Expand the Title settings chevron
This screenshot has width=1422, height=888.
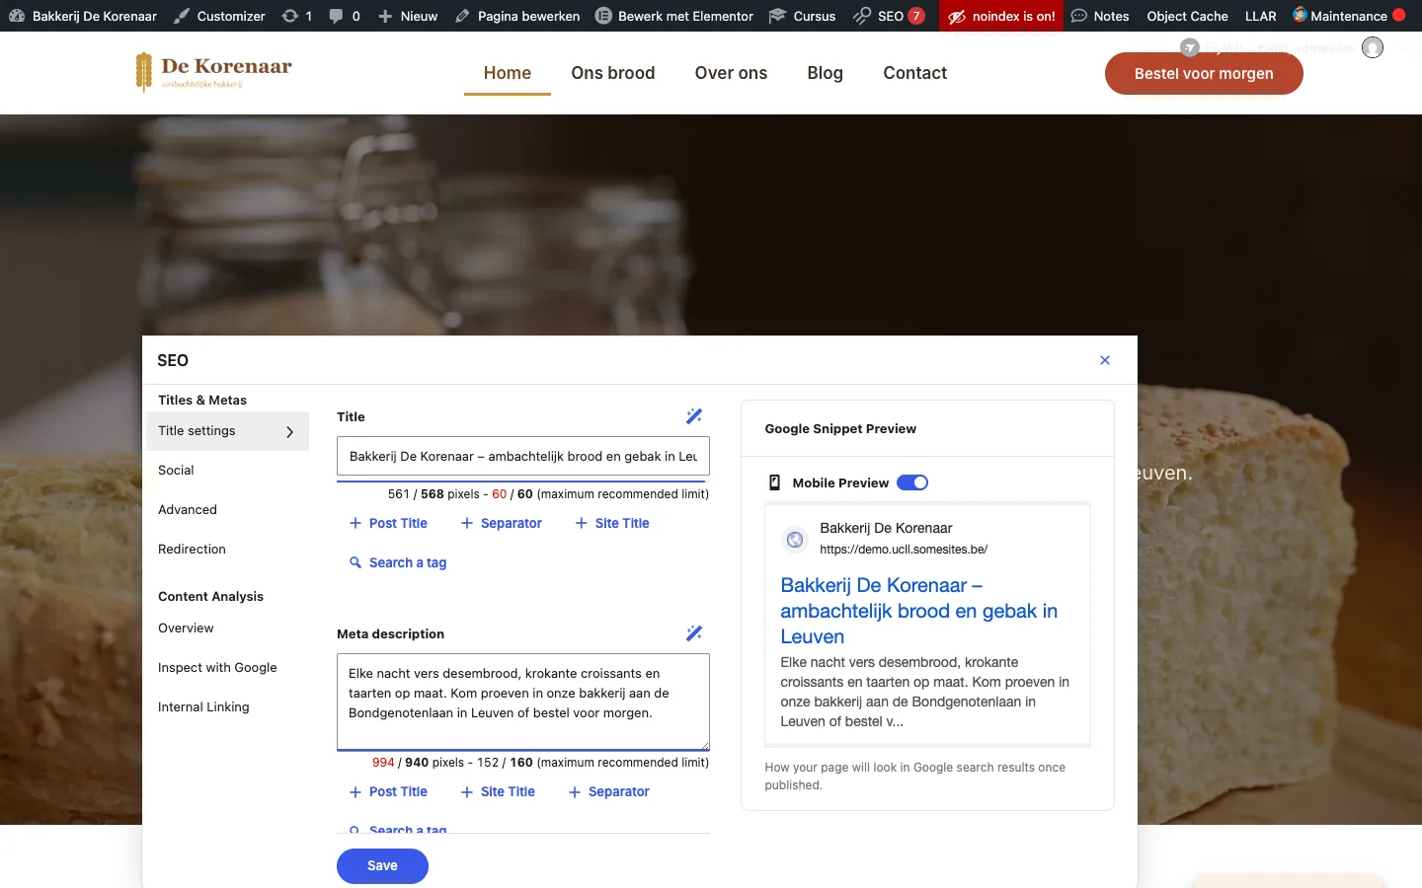[x=289, y=431]
